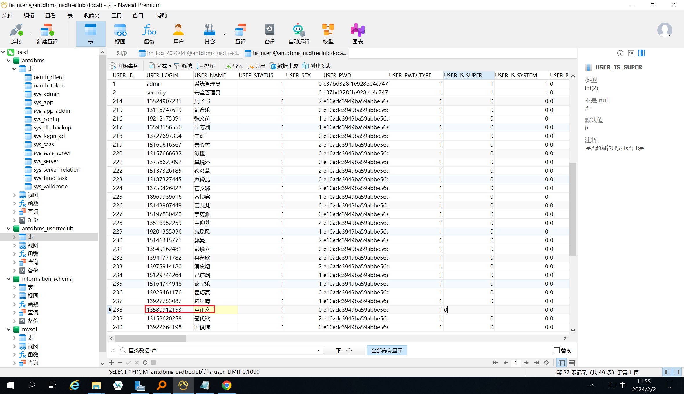Toggle the Replace (替换) checkbox
684x394 pixels.
click(x=556, y=350)
